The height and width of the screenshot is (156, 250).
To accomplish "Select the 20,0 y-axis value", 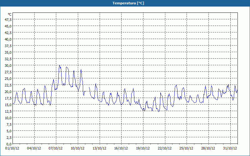I will pos(8,91).
